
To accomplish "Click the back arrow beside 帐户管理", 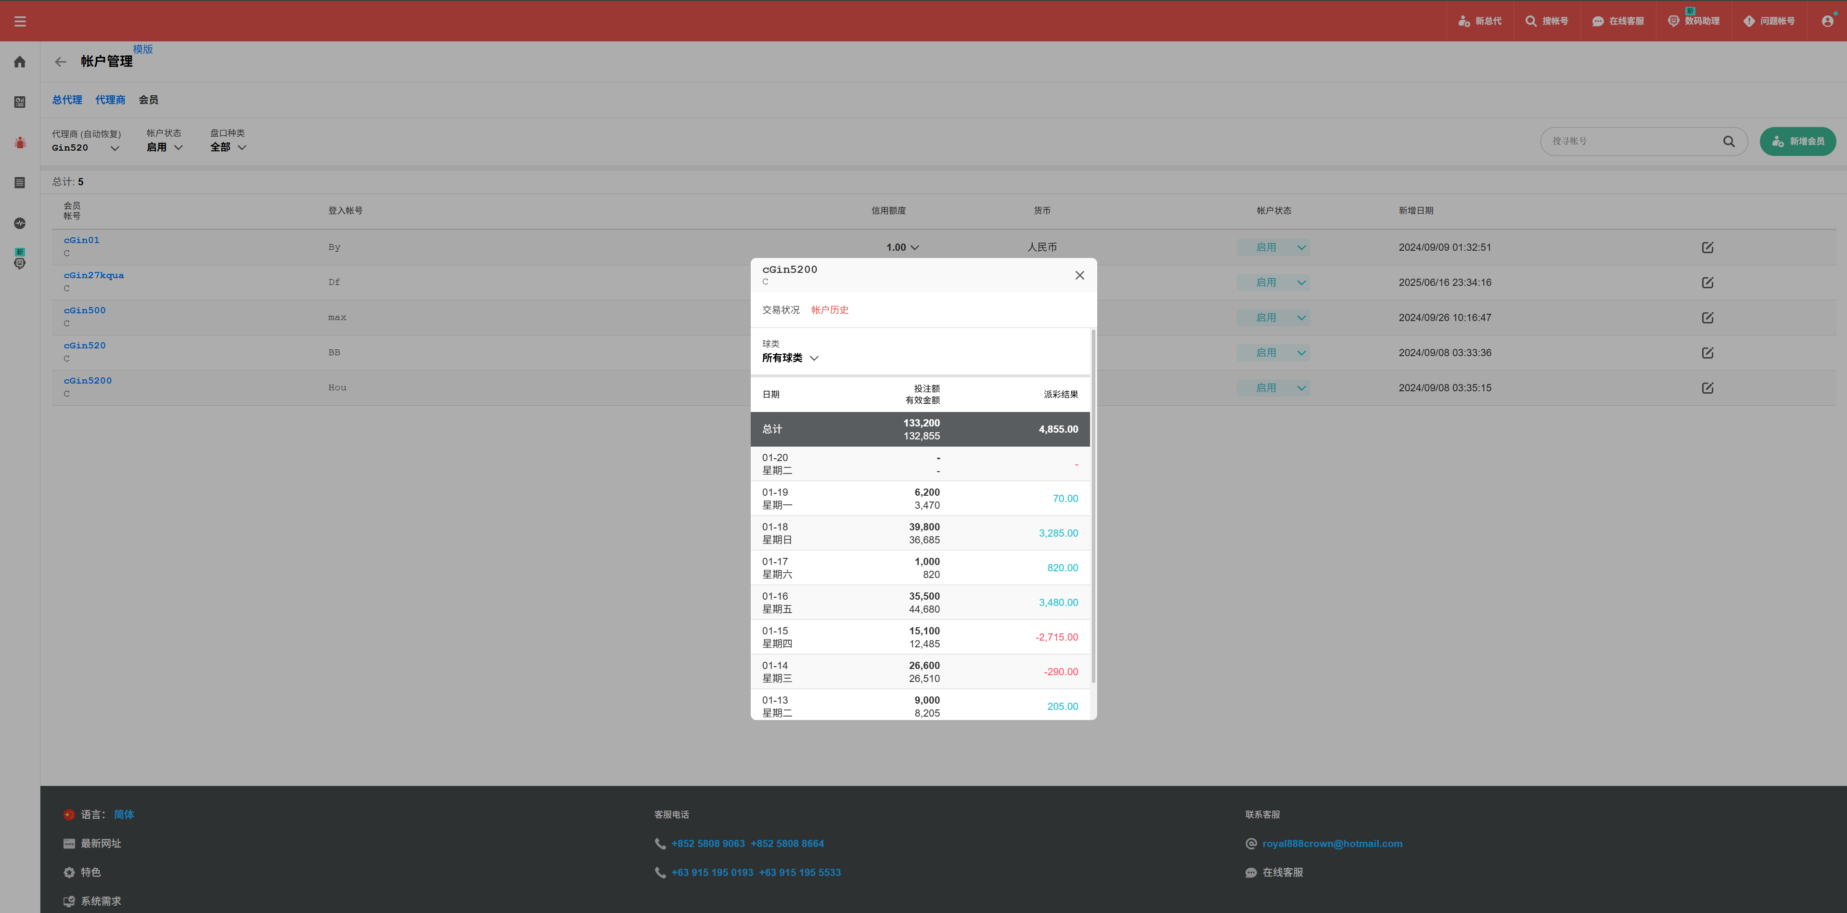I will click(61, 62).
